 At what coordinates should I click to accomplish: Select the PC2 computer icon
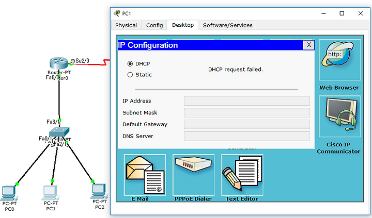click(x=99, y=191)
